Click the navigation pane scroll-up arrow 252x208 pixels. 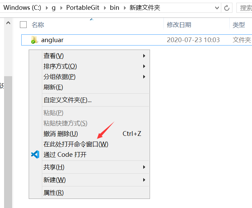pos(8,23)
